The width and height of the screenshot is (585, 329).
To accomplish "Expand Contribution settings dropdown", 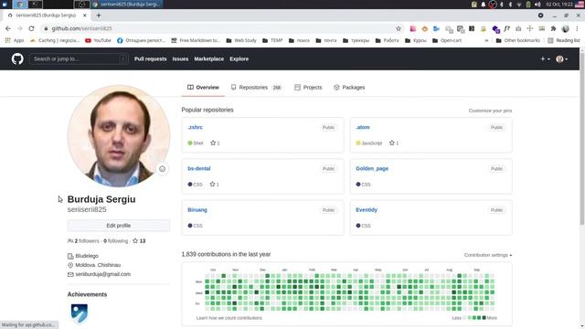I will point(488,255).
